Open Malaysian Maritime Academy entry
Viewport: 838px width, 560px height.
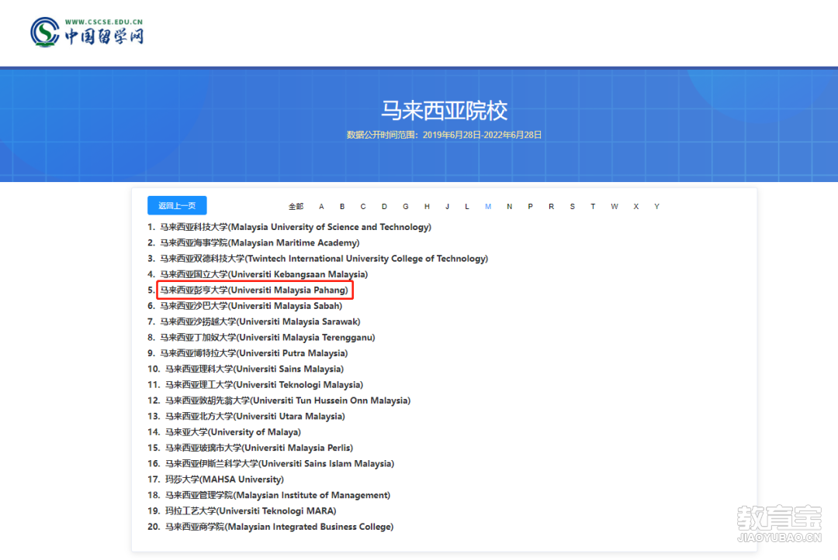(x=260, y=242)
